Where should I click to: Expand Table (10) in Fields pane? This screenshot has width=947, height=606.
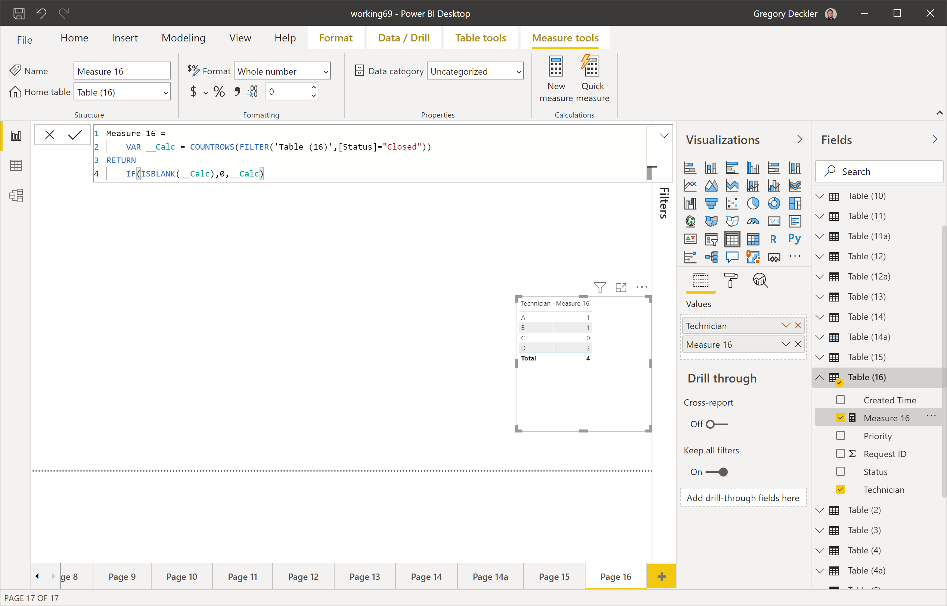(x=820, y=196)
